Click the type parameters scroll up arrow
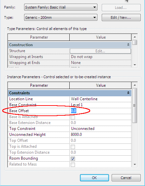The height and width of the screenshot is (186, 145). coord(135,37)
